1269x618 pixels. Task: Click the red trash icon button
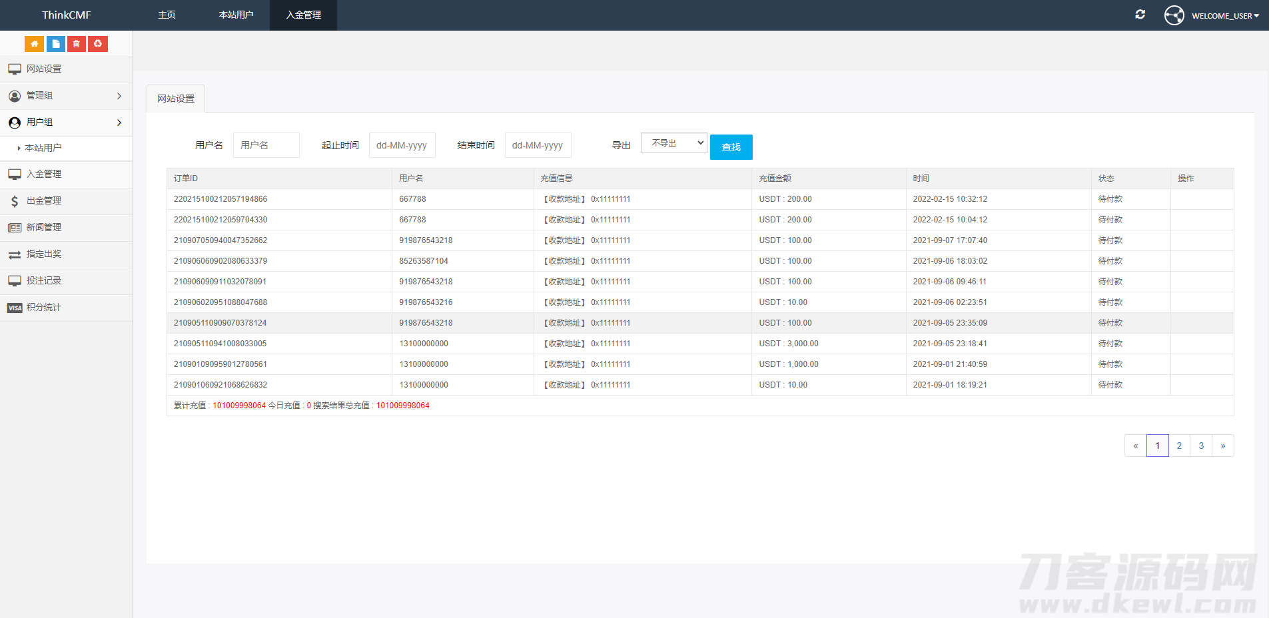pos(77,44)
